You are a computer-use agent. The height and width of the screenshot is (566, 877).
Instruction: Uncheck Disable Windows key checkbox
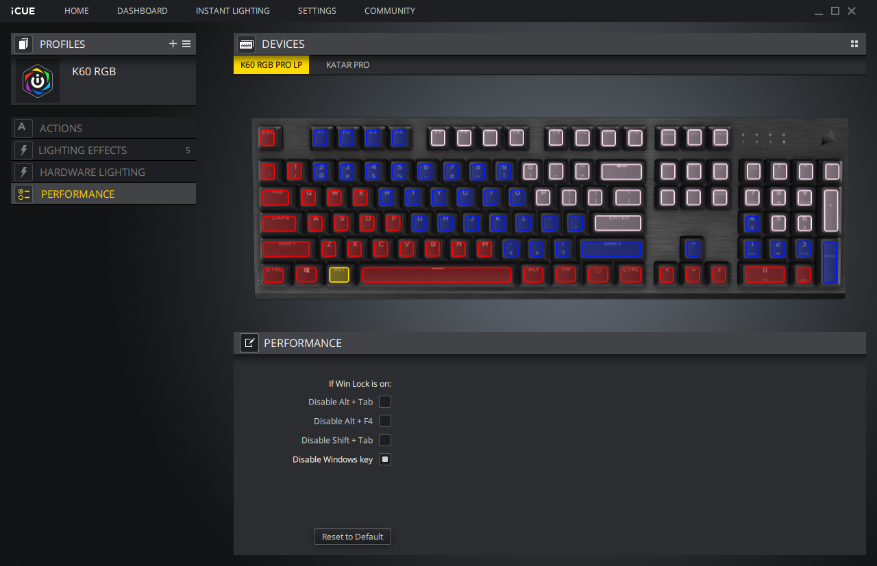pos(385,459)
